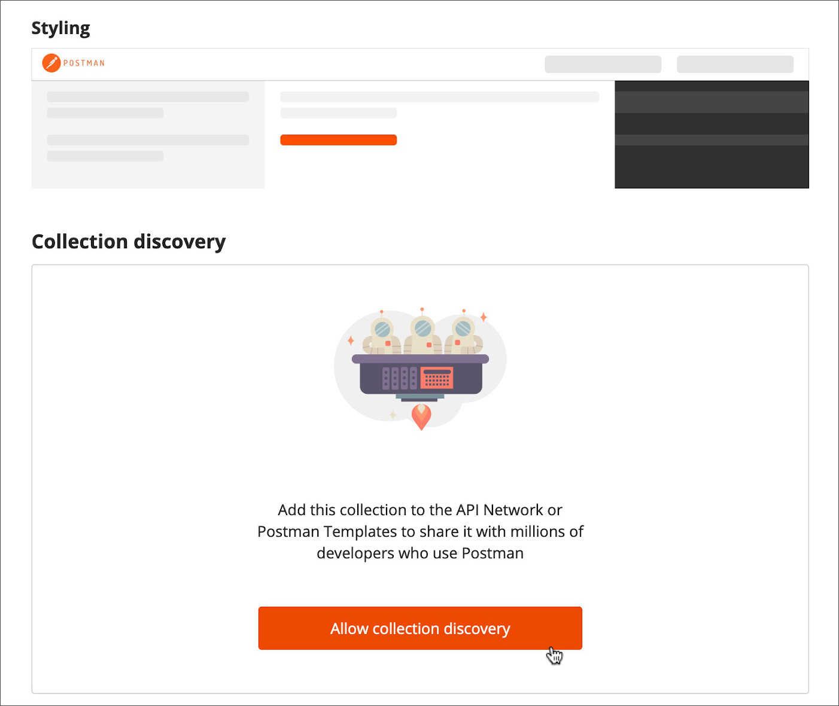839x706 pixels.
Task: Click the POSTMAN wordmark text
Action: [x=84, y=63]
